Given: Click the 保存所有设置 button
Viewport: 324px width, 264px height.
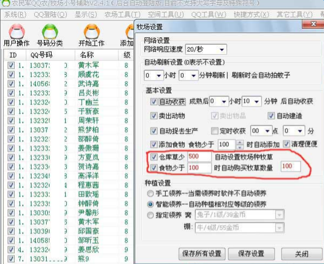Looking at the screenshot, I should [x=202, y=254].
